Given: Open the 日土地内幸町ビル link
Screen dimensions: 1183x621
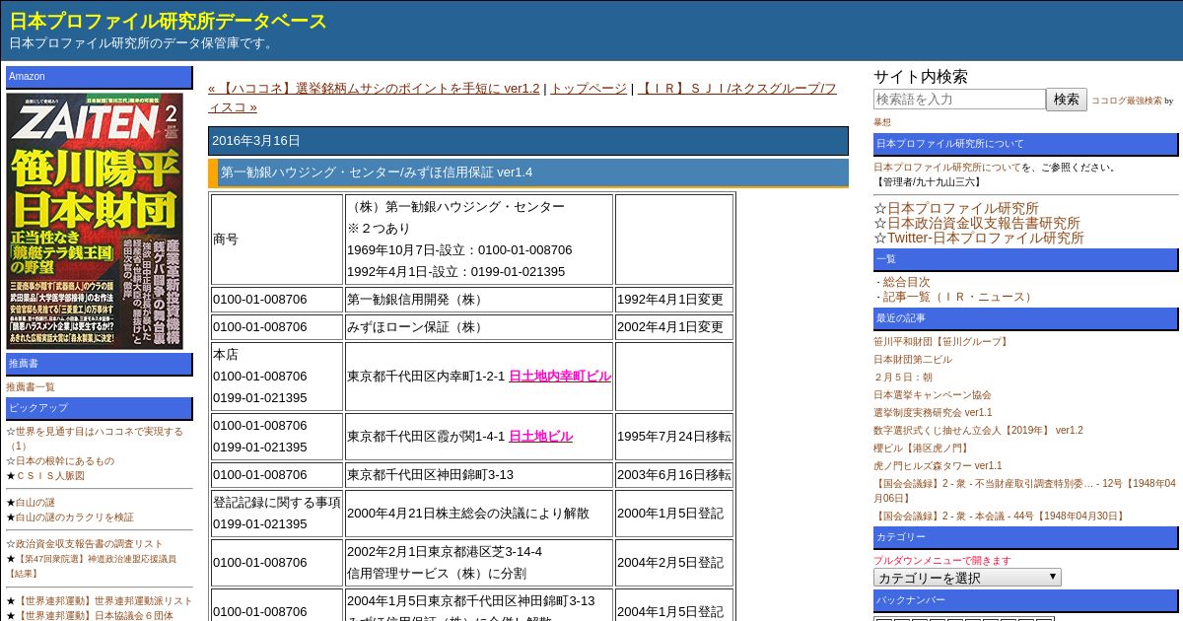Looking at the screenshot, I should [560, 376].
